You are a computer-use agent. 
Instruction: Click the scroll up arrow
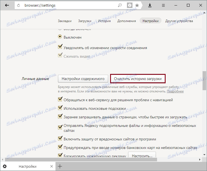[x=204, y=13]
